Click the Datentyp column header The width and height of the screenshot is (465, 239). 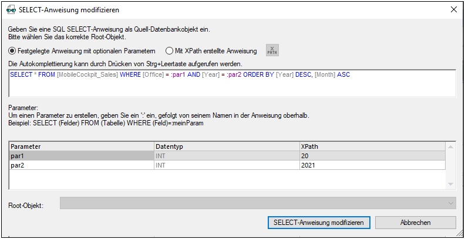[226, 146]
